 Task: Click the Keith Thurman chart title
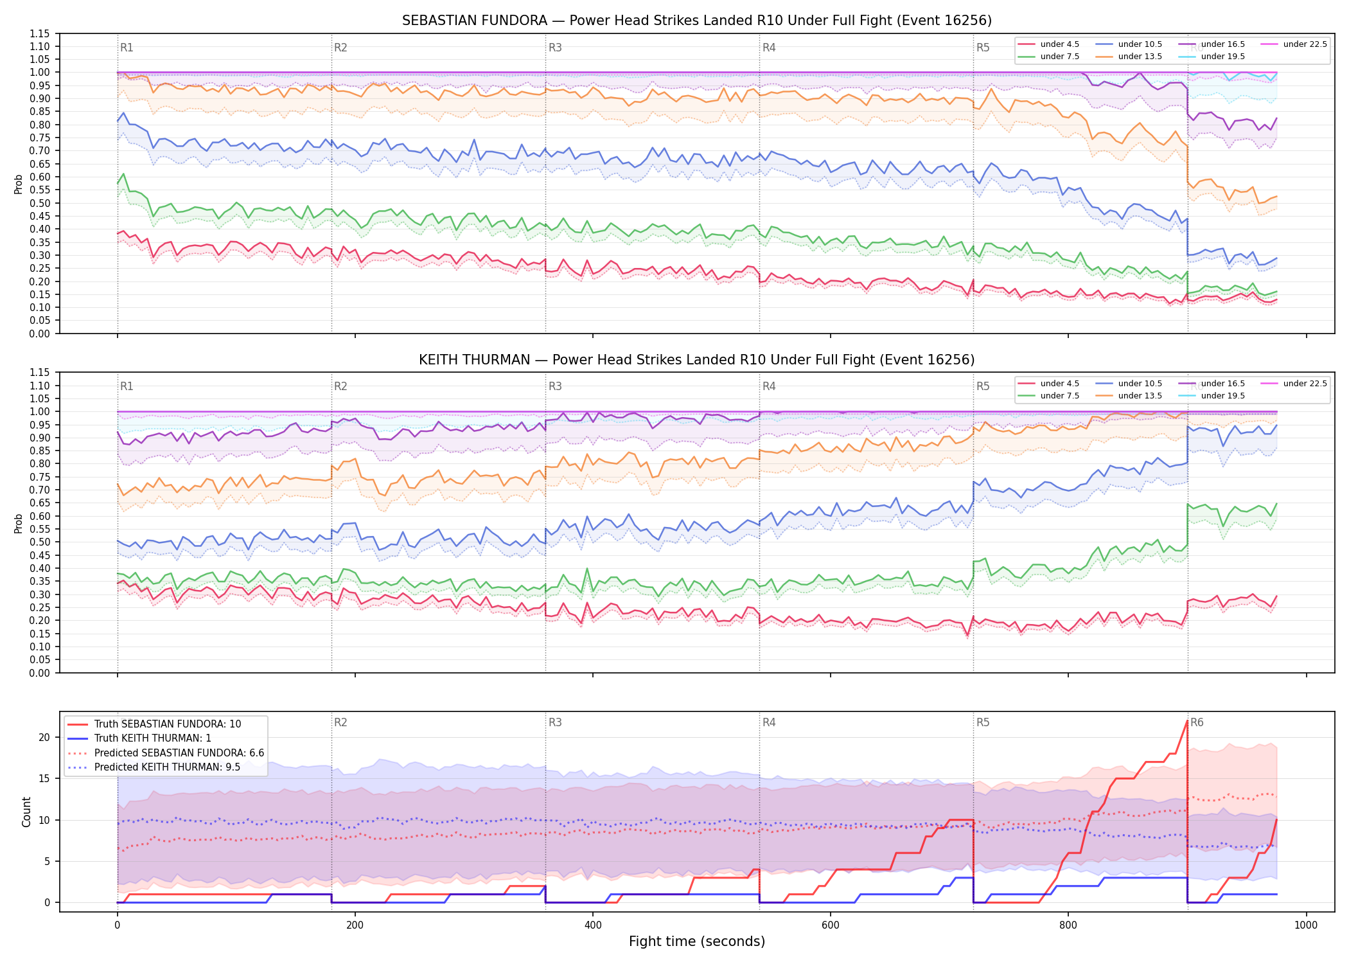coord(696,360)
